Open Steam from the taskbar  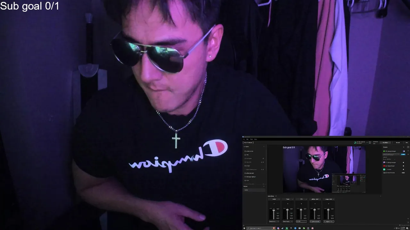(282, 228)
